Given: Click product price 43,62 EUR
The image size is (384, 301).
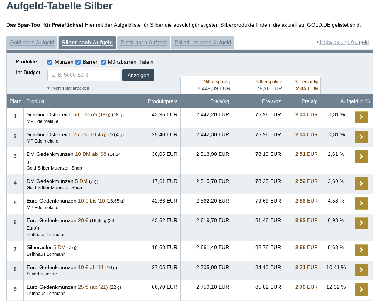Looking at the screenshot, I should pos(164,220).
